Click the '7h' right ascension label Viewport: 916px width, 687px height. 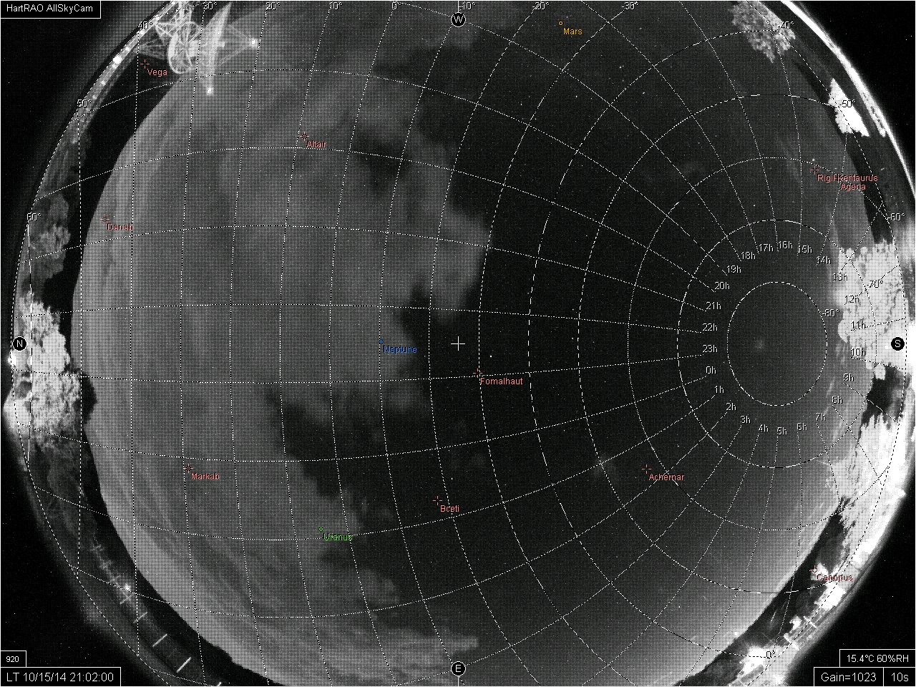(x=820, y=418)
